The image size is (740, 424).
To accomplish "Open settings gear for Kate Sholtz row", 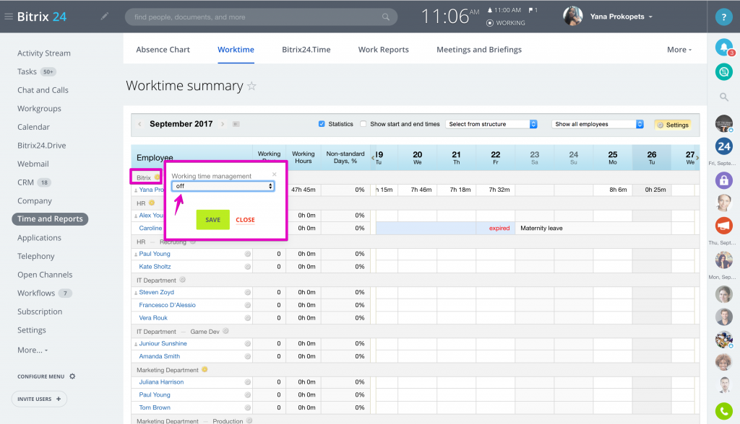I will point(247,267).
